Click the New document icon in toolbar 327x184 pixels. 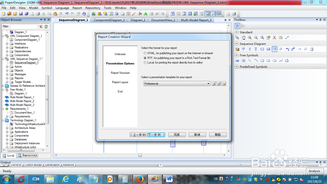point(4,14)
